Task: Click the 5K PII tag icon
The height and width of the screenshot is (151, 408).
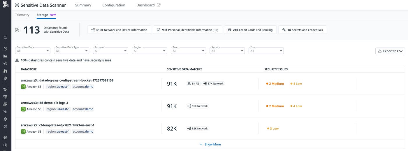Action: point(189,84)
